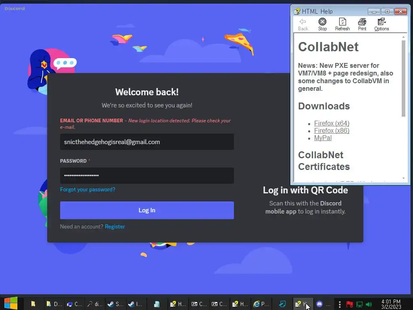This screenshot has height=310, width=413.
Task: Click the 'CollabNet' page heading
Action: (328, 47)
